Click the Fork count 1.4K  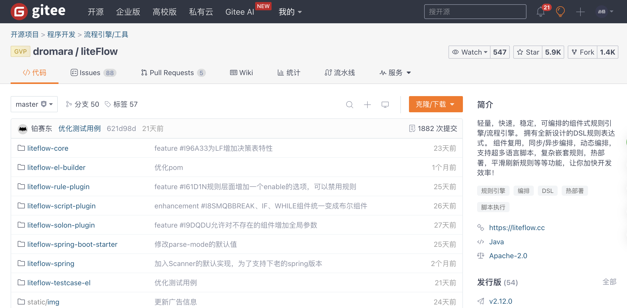click(608, 52)
